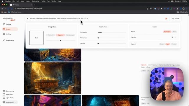
Task: Select Landscape image size
Action: (x=70, y=35)
